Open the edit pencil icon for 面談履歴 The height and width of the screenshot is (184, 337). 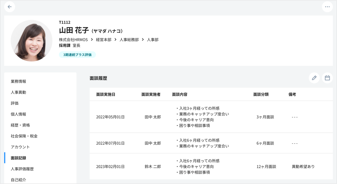[314, 78]
